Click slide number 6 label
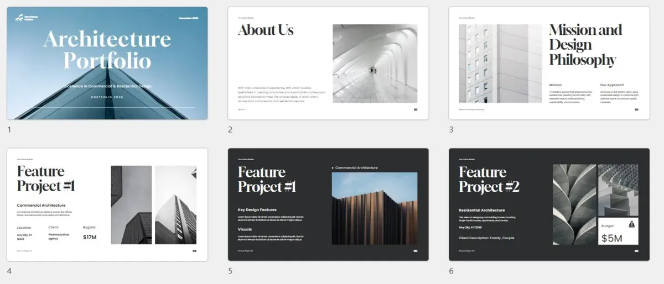The height and width of the screenshot is (284, 664). tap(451, 271)
